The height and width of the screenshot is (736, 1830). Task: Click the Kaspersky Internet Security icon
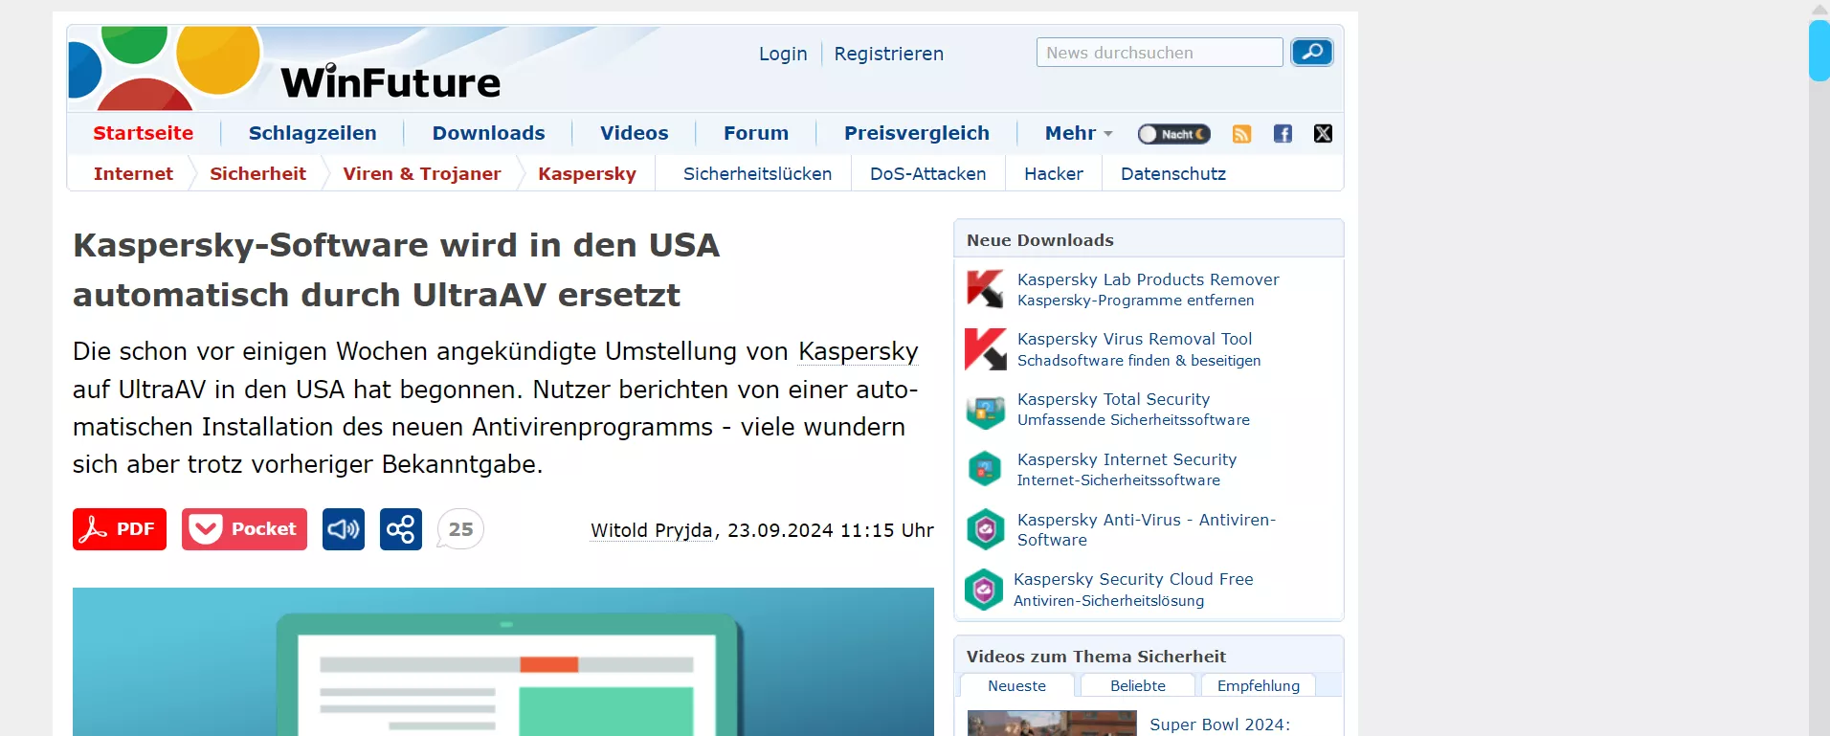point(985,469)
